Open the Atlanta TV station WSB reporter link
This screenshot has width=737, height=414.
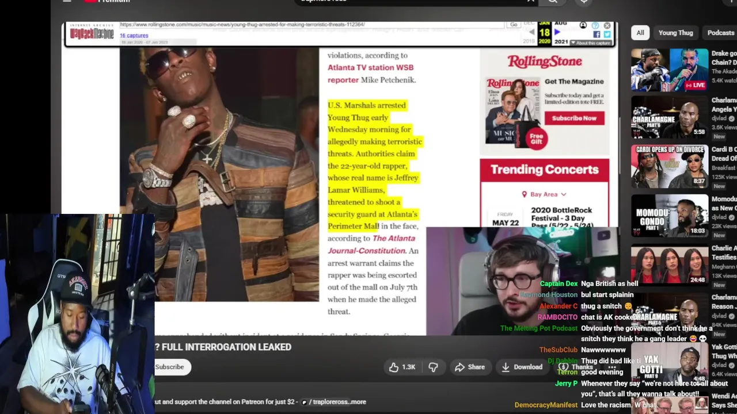tap(370, 74)
